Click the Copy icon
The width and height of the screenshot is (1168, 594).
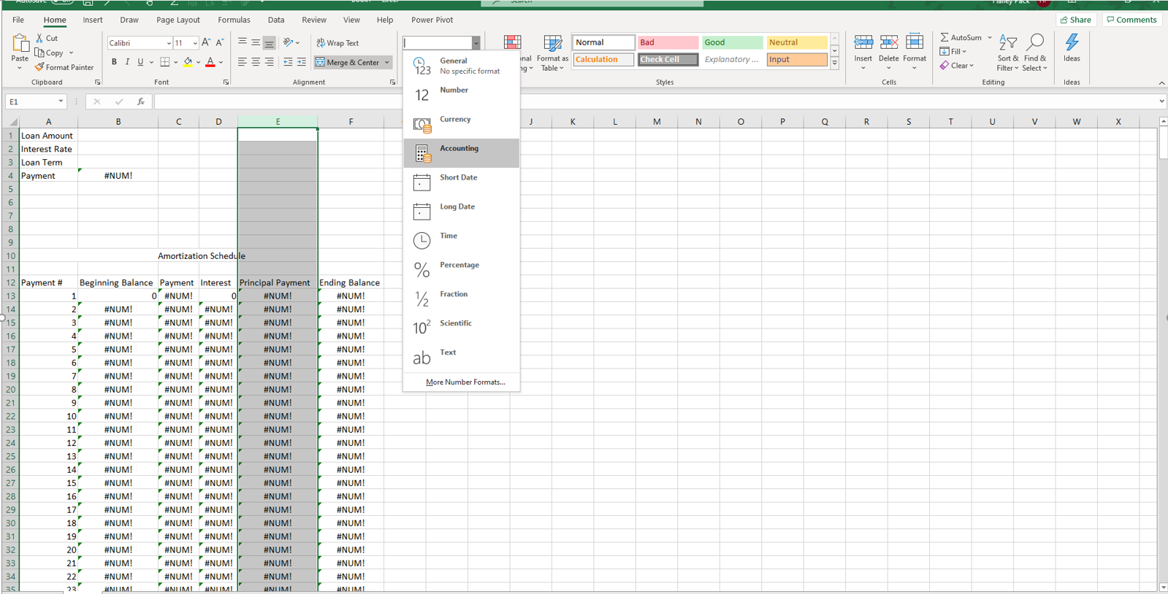point(39,53)
